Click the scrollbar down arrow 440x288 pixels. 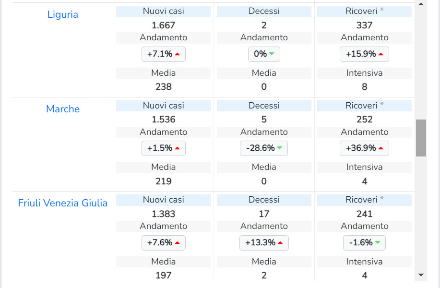[421, 275]
